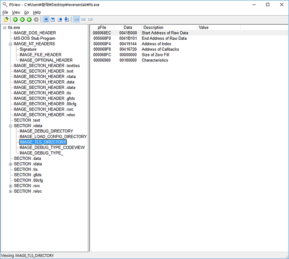
Task: Open the View menu
Action: 16,12
